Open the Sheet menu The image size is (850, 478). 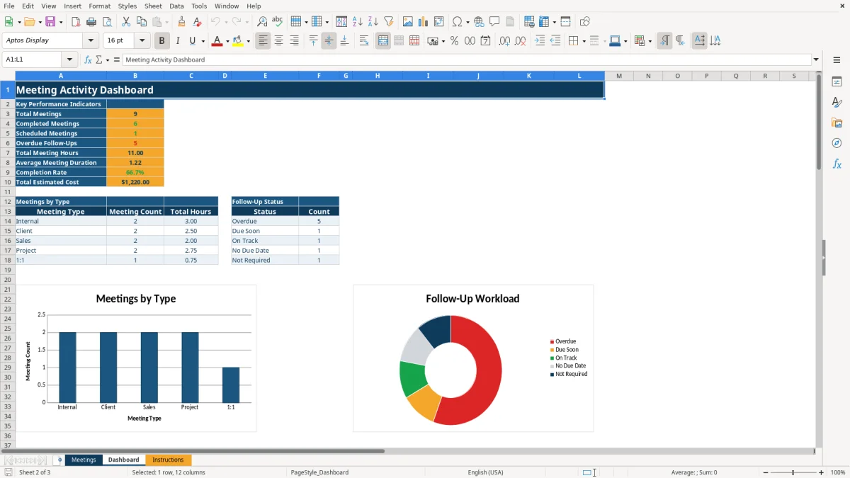[153, 6]
